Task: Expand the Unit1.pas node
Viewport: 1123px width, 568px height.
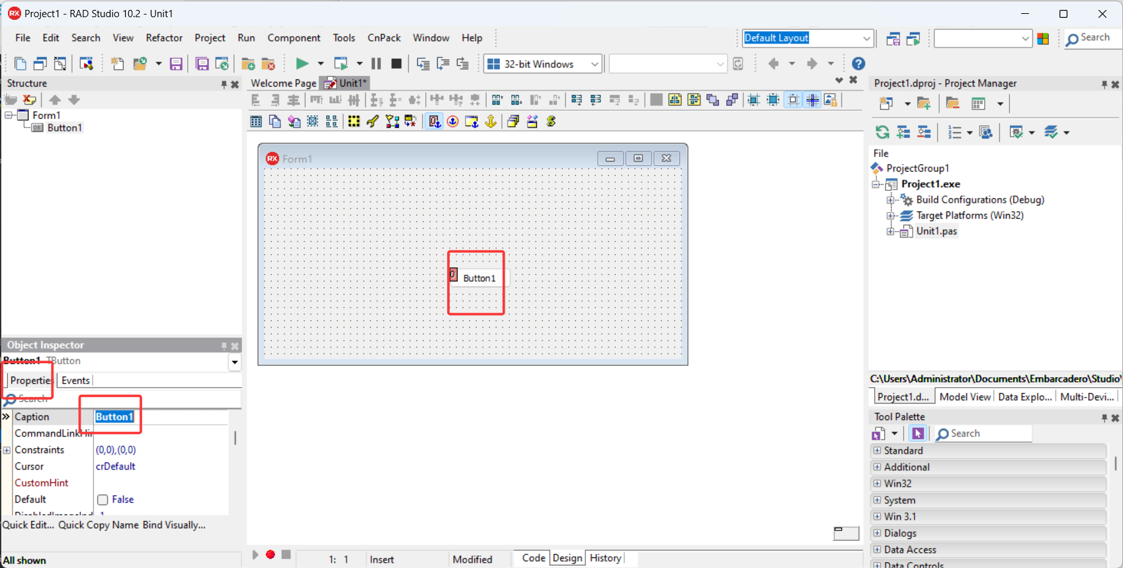Action: coord(891,232)
